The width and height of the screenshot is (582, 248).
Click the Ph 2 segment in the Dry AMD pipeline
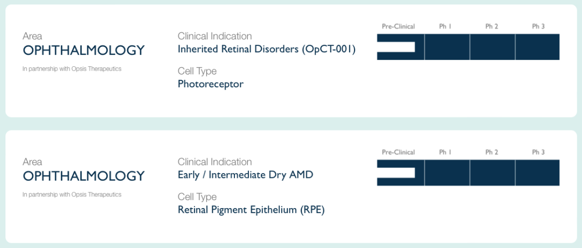coord(493,173)
